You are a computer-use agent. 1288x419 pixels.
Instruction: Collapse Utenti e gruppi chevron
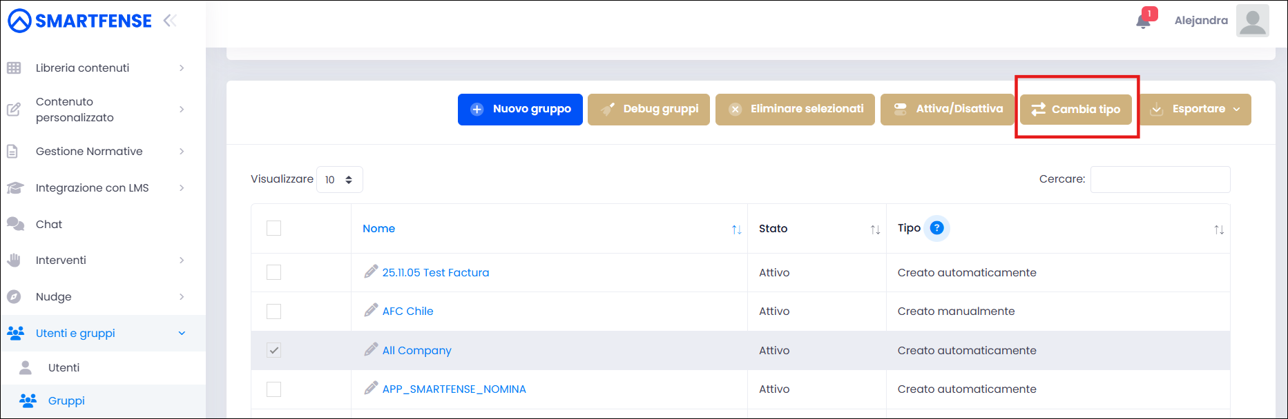(182, 333)
